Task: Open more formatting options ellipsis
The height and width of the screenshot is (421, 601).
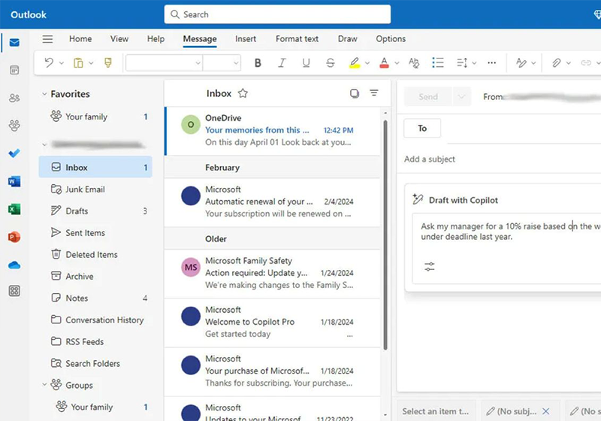Action: [492, 63]
